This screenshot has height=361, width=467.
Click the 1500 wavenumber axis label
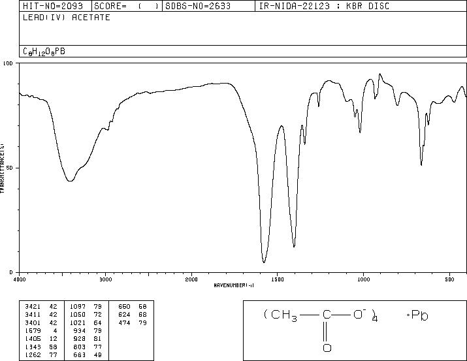click(x=278, y=279)
